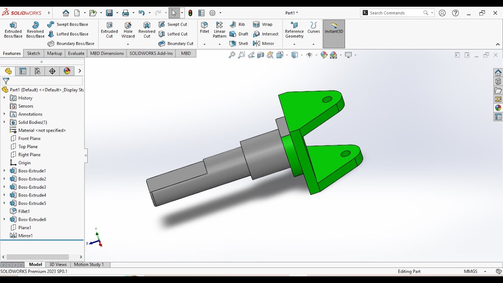Viewport: 503px width, 283px height.
Task: Select the Rib tool
Action: point(237,24)
